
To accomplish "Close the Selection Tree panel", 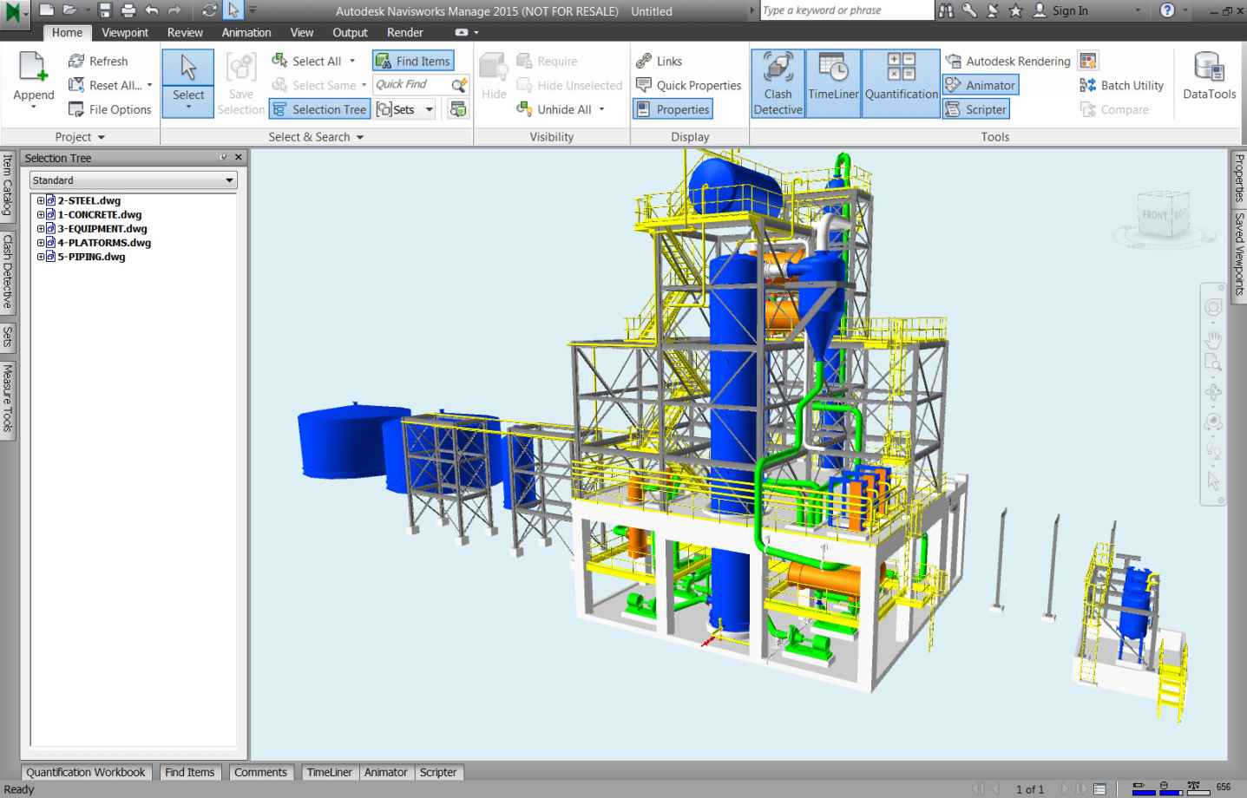I will pyautogui.click(x=239, y=157).
